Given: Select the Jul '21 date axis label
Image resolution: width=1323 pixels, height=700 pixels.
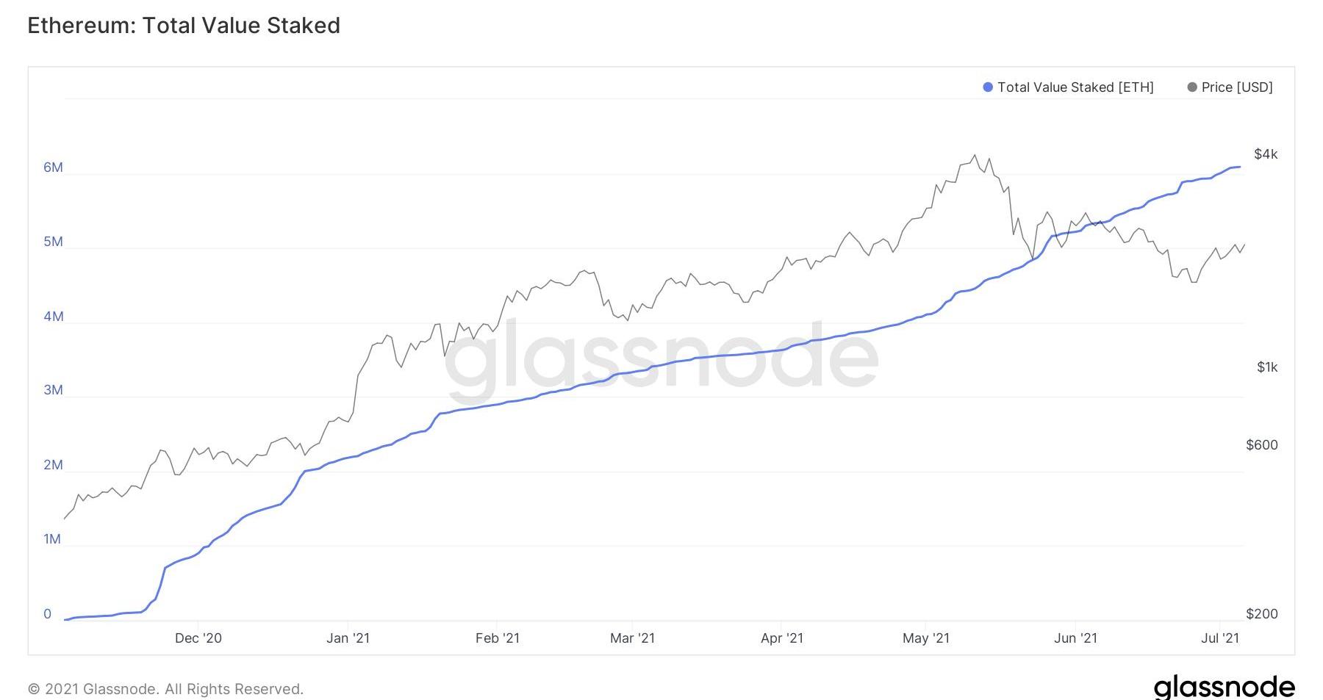Looking at the screenshot, I should [1220, 638].
